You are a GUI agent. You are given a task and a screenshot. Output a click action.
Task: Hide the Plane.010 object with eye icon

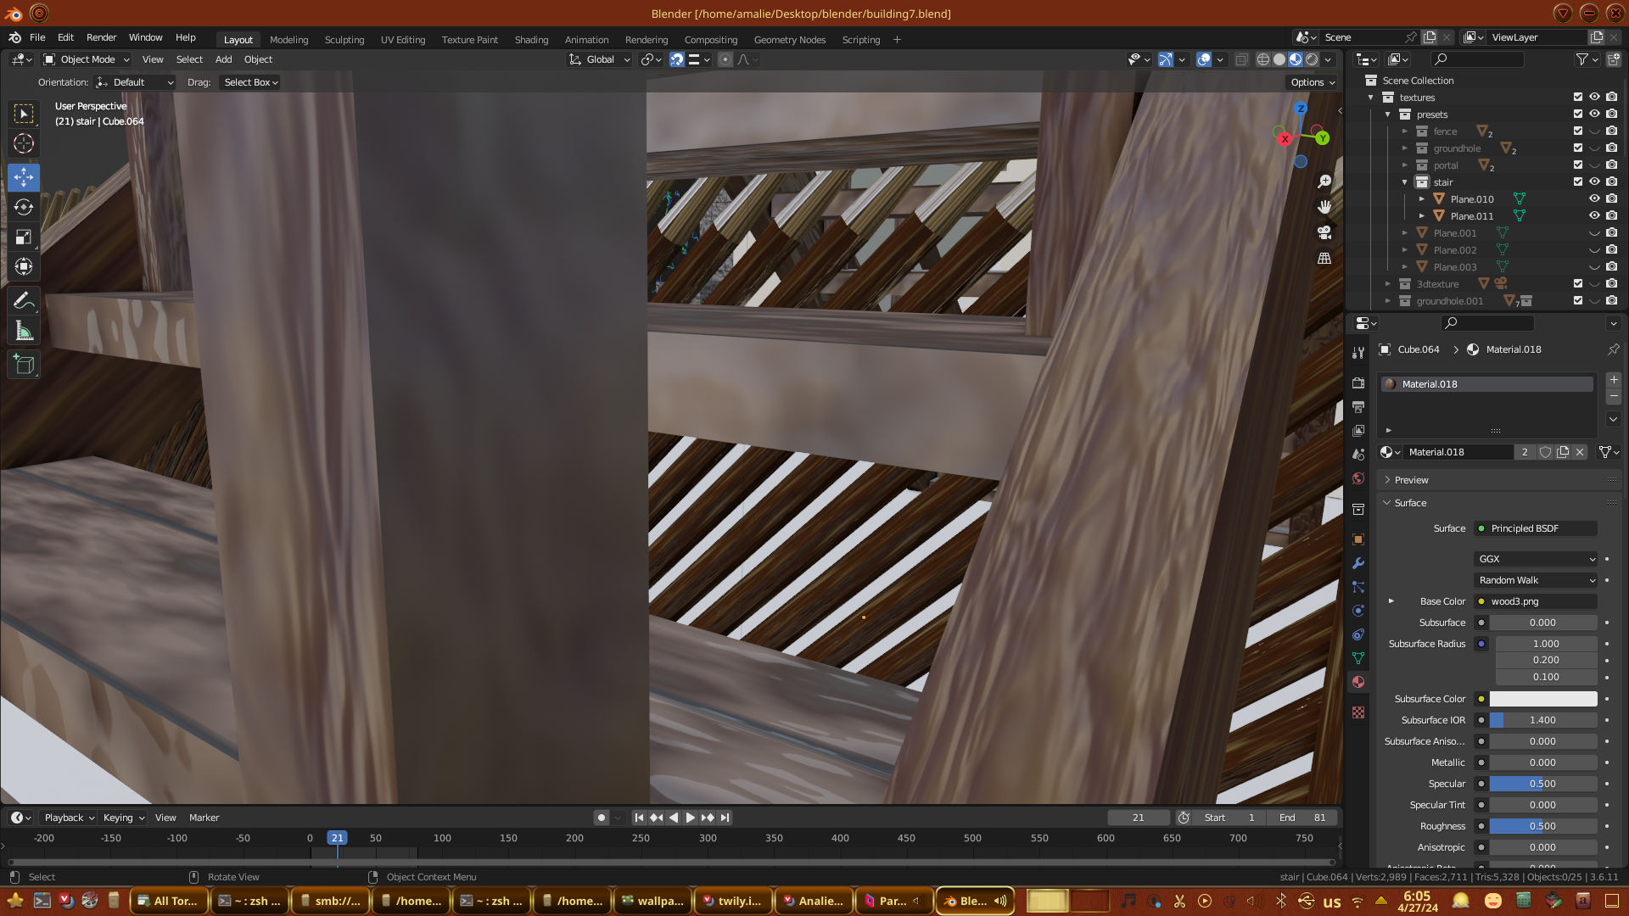tap(1594, 199)
